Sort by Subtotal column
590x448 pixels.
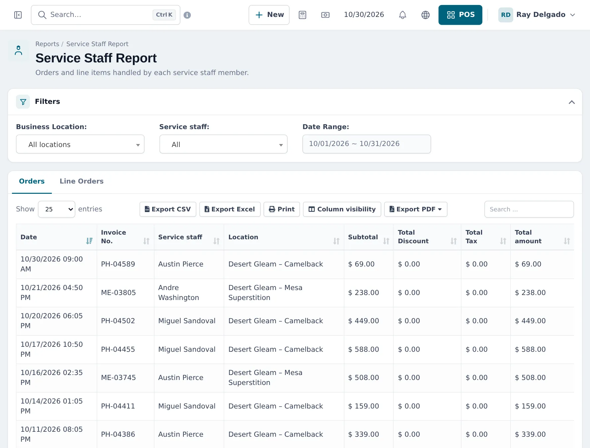click(368, 237)
